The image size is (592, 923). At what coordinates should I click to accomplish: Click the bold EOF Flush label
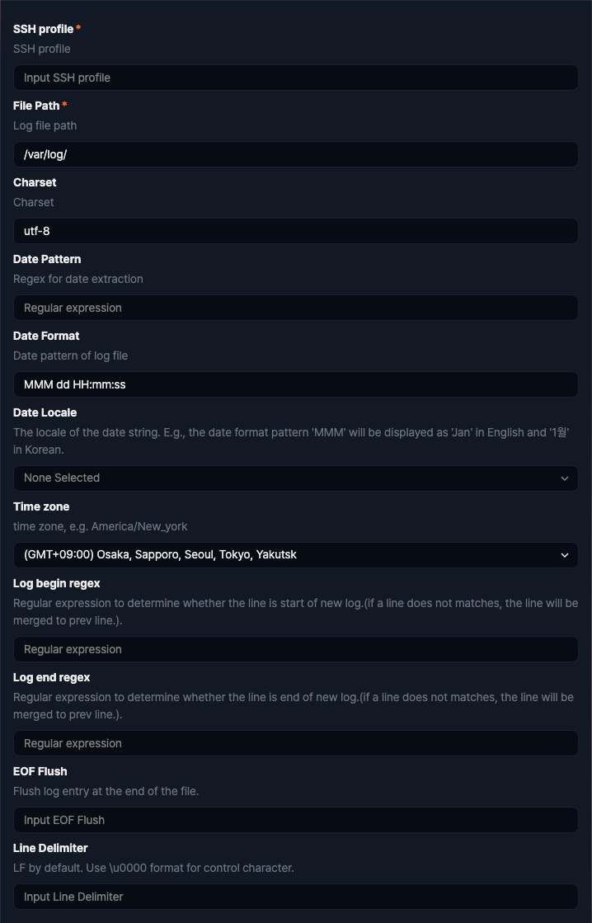[40, 771]
